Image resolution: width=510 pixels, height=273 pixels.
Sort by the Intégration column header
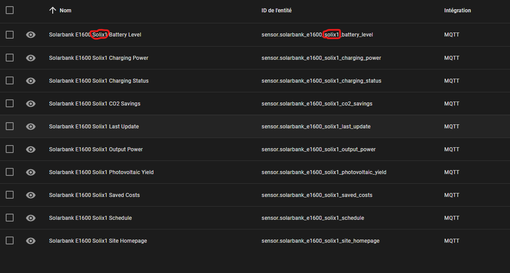click(457, 11)
